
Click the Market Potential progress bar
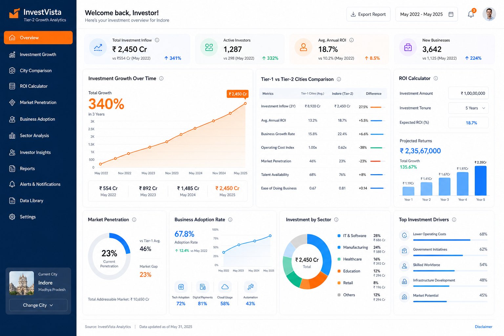coord(450,302)
